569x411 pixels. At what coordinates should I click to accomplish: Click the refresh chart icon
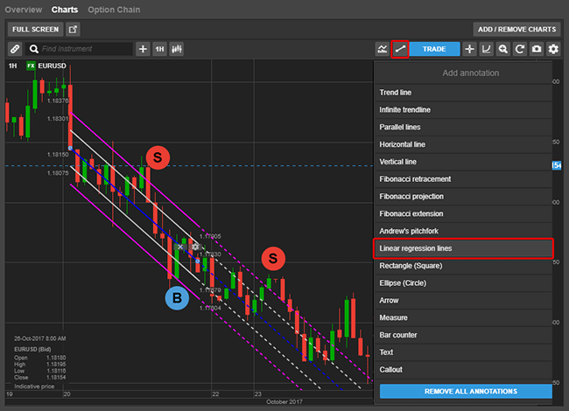pyautogui.click(x=519, y=49)
